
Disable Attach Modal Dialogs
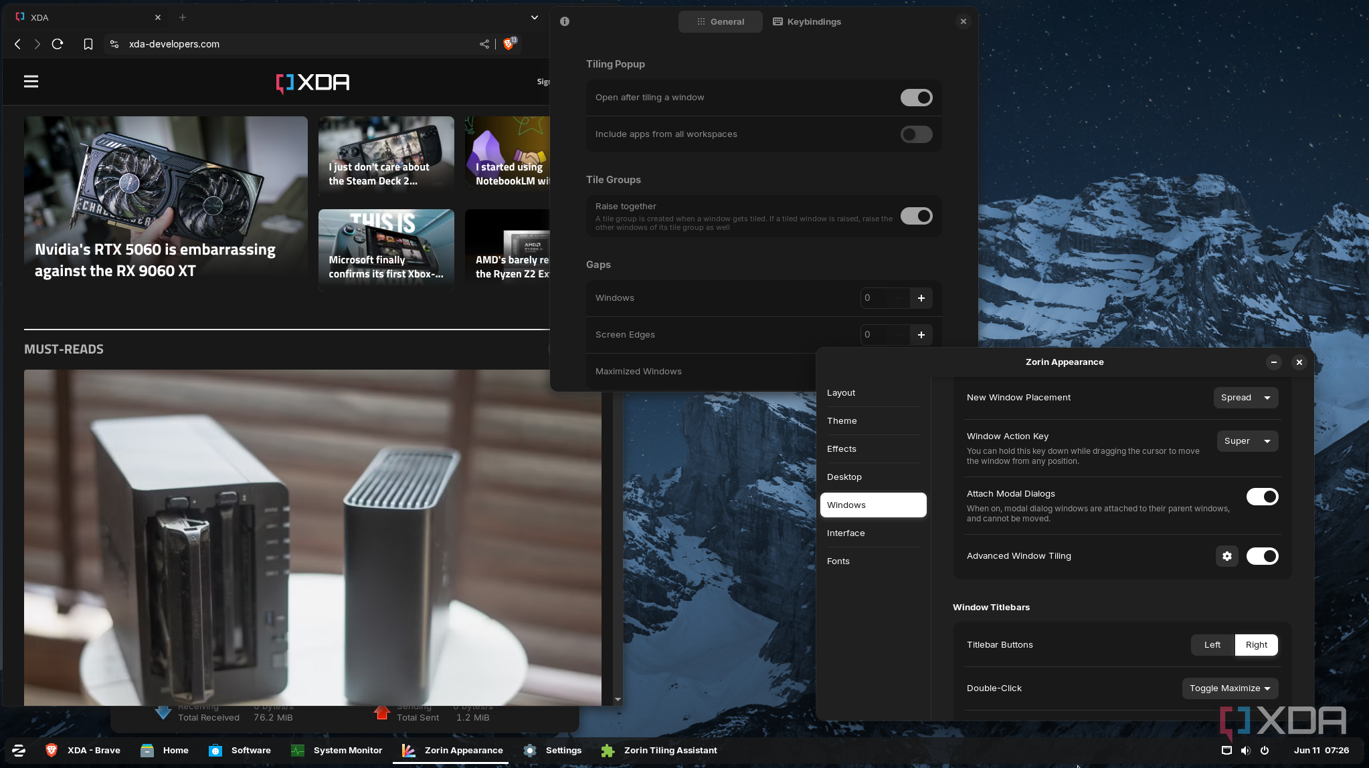tap(1262, 497)
